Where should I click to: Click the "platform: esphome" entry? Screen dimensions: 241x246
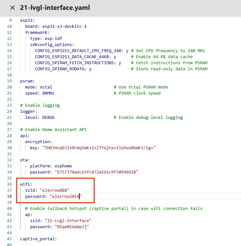[51, 166]
